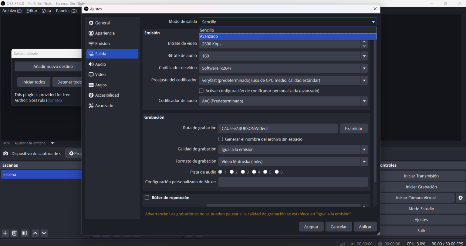Enable custom encoder configuration checkbox

pos(201,91)
